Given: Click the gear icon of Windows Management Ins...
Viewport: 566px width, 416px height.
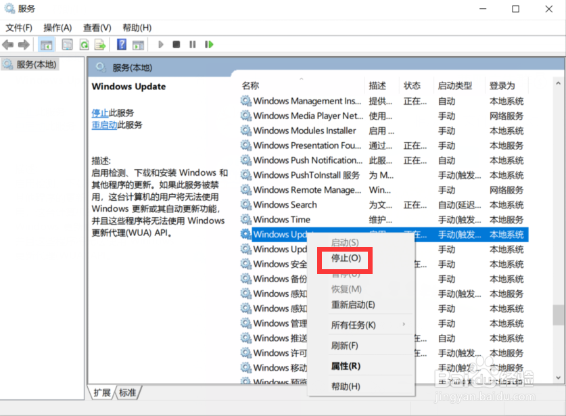Looking at the screenshot, I should (x=246, y=101).
